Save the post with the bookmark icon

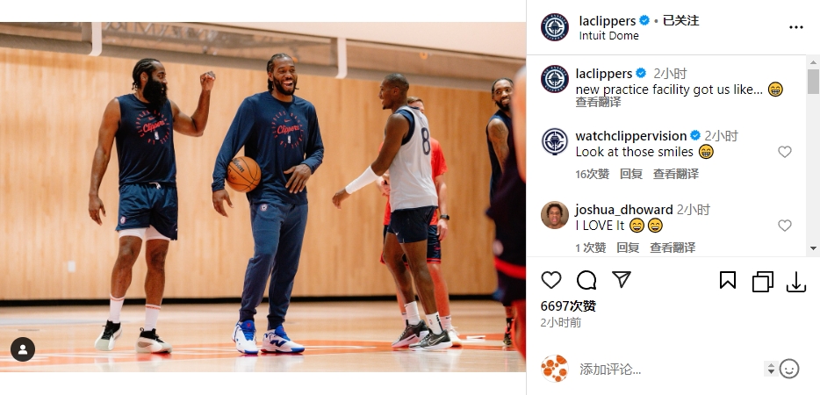(x=728, y=280)
